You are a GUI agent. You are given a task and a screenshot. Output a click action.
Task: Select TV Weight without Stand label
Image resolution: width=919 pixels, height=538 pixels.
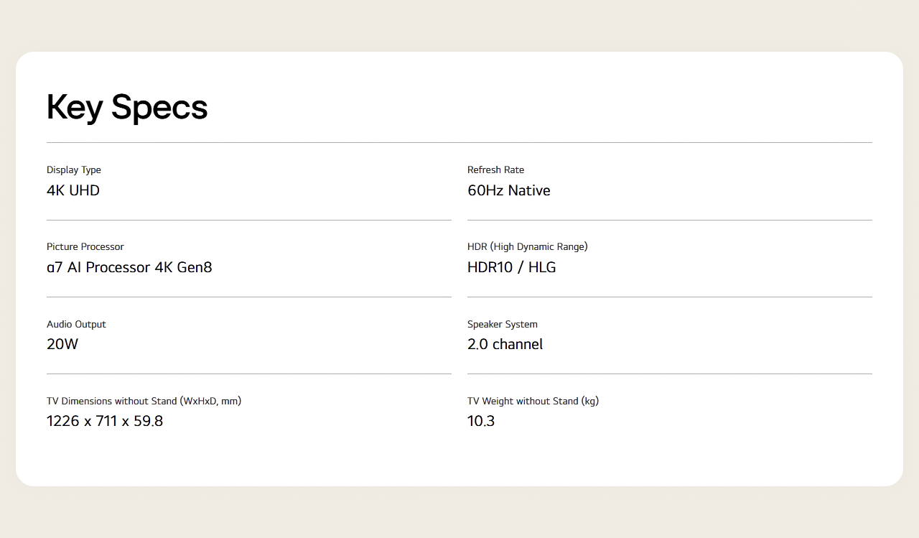pyautogui.click(x=533, y=402)
